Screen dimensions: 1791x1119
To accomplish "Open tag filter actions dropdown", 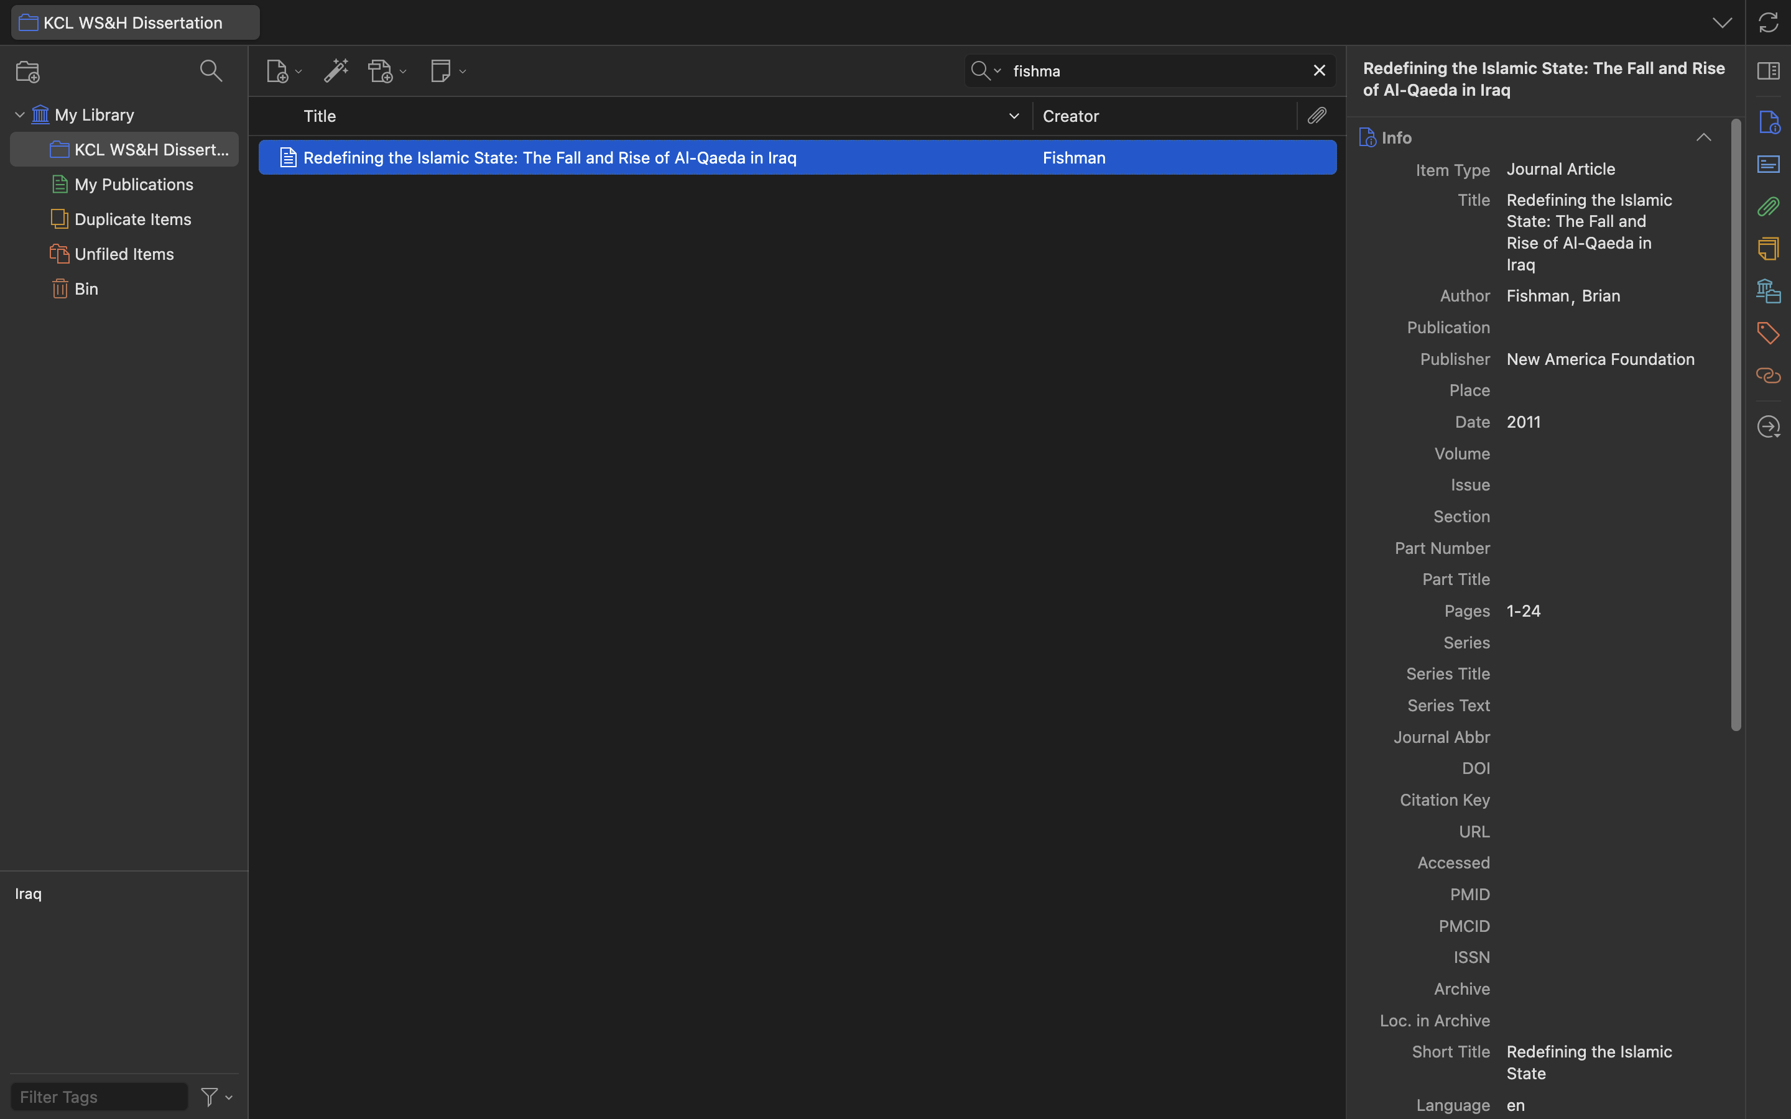I will click(217, 1097).
